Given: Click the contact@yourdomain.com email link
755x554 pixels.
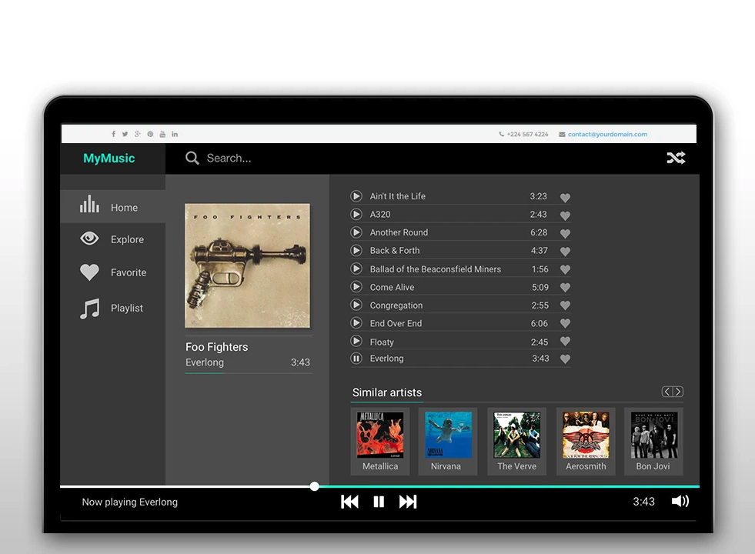Looking at the screenshot, I should coord(607,135).
